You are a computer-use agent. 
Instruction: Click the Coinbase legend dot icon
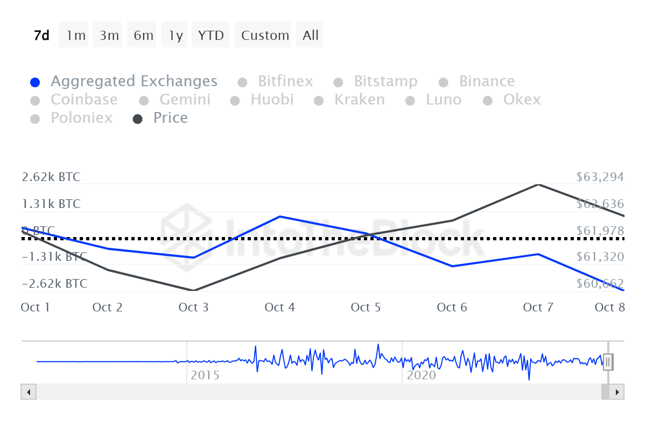click(x=35, y=101)
